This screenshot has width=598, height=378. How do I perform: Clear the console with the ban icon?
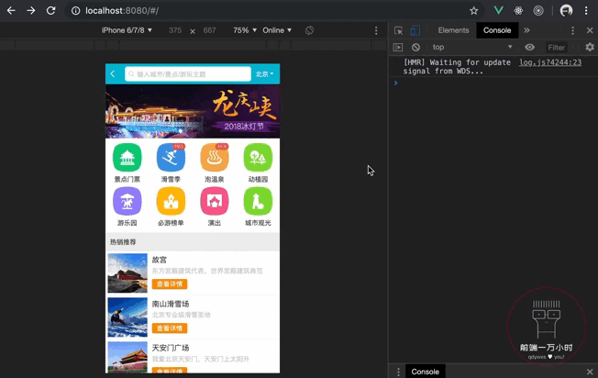415,47
